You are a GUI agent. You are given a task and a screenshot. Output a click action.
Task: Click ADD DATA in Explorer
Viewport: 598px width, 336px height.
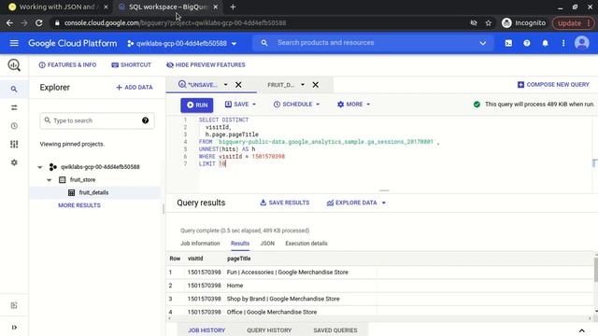[x=135, y=87]
